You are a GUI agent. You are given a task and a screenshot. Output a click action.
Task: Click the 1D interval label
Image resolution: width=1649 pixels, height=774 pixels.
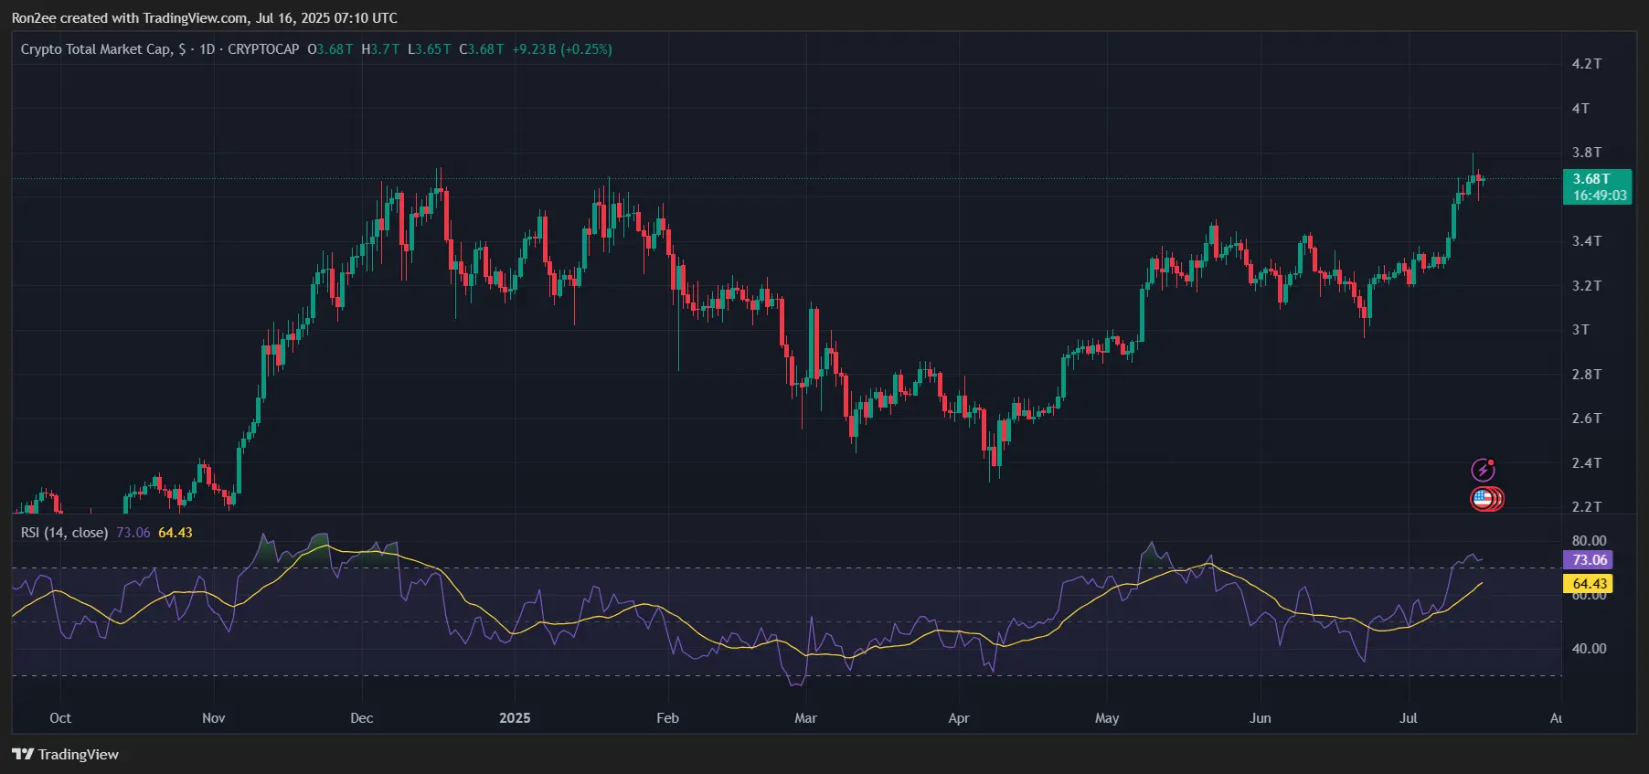[x=207, y=49]
